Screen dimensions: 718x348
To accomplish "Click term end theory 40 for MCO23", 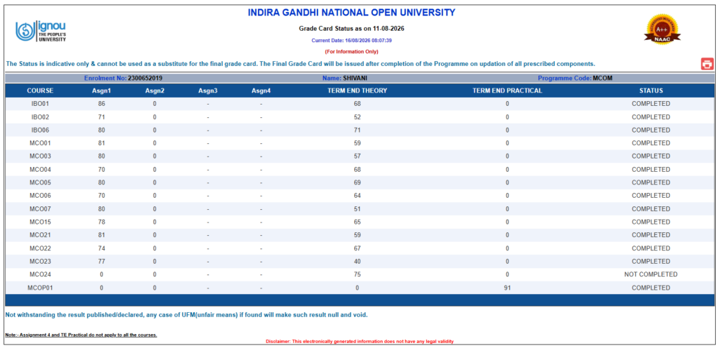I will click(357, 262).
